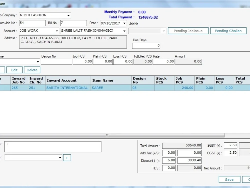Select the cell with challan no 251

[37, 88]
